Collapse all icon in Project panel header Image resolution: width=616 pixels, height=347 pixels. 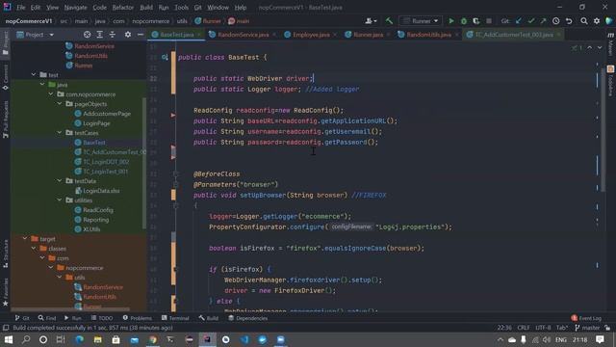click(x=113, y=35)
